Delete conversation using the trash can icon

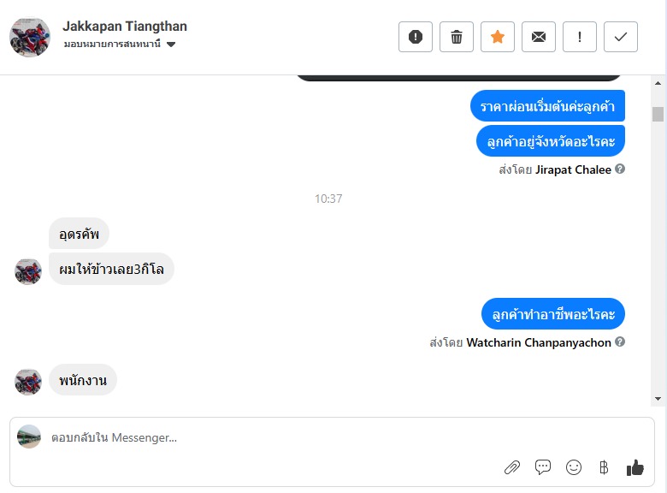[457, 37]
